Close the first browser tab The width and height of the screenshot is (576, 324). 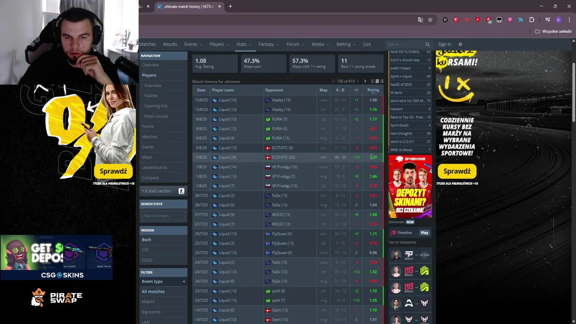pos(148,6)
